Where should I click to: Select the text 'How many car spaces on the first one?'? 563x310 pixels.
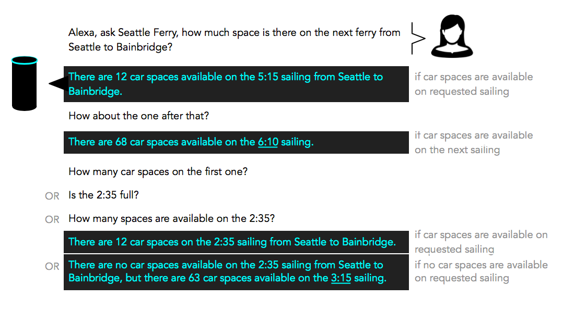[158, 172]
